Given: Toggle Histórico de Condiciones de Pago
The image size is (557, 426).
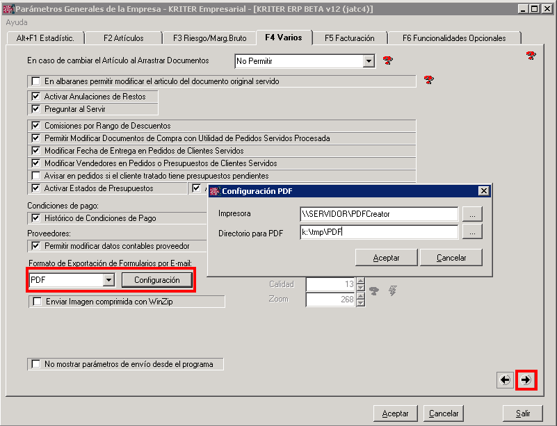Looking at the screenshot, I should coord(36,218).
